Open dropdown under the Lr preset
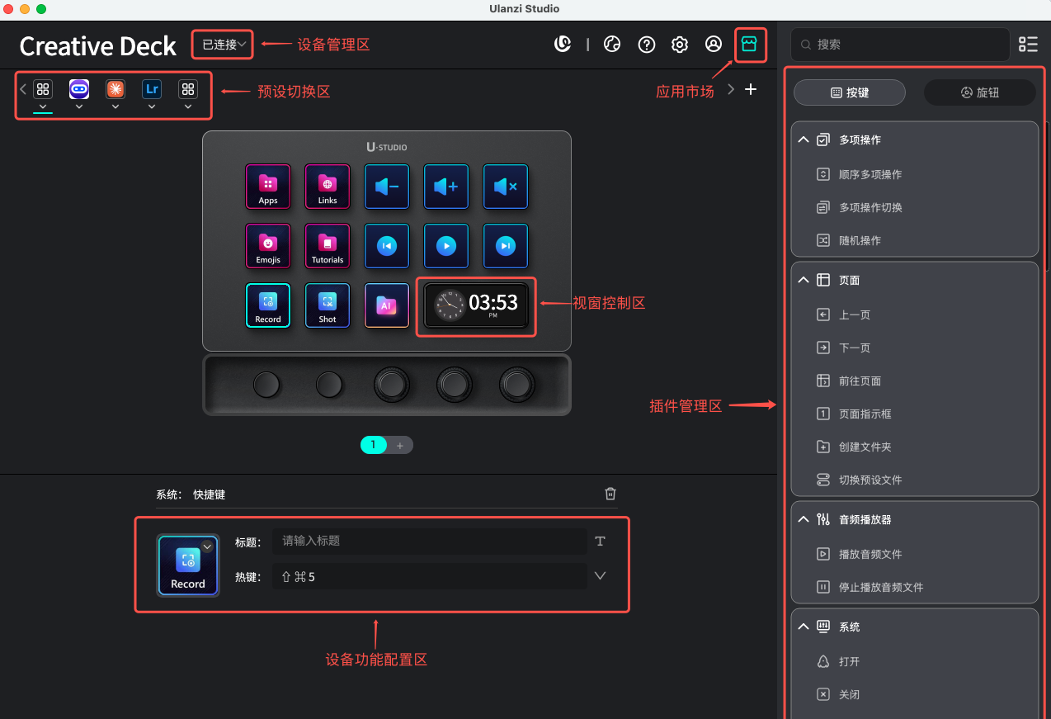 click(x=152, y=106)
